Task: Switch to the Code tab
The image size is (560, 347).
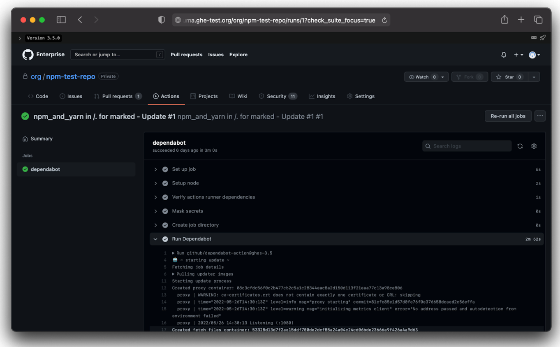Action: [38, 96]
